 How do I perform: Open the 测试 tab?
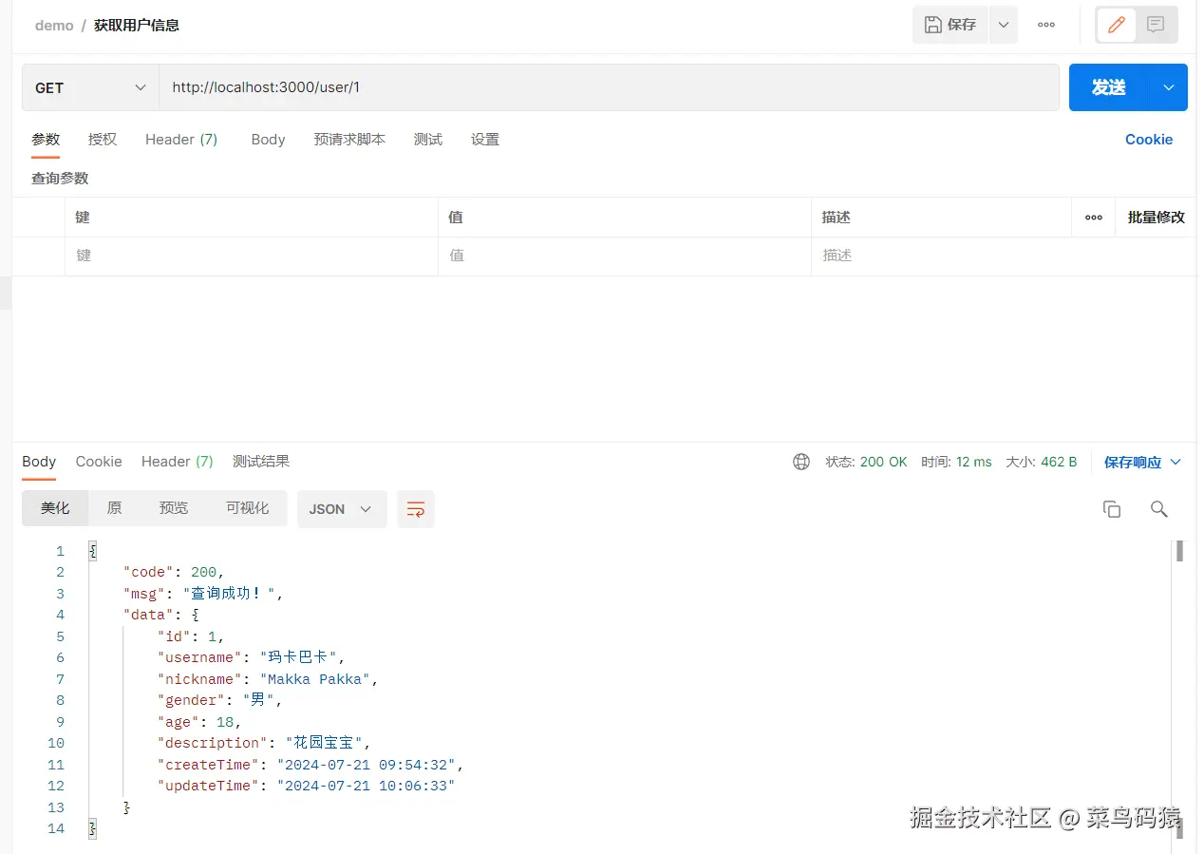coord(428,140)
